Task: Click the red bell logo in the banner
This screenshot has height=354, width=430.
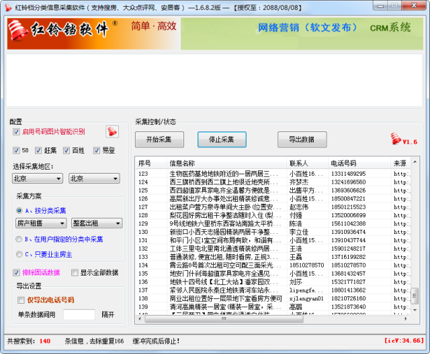Action: point(18,30)
